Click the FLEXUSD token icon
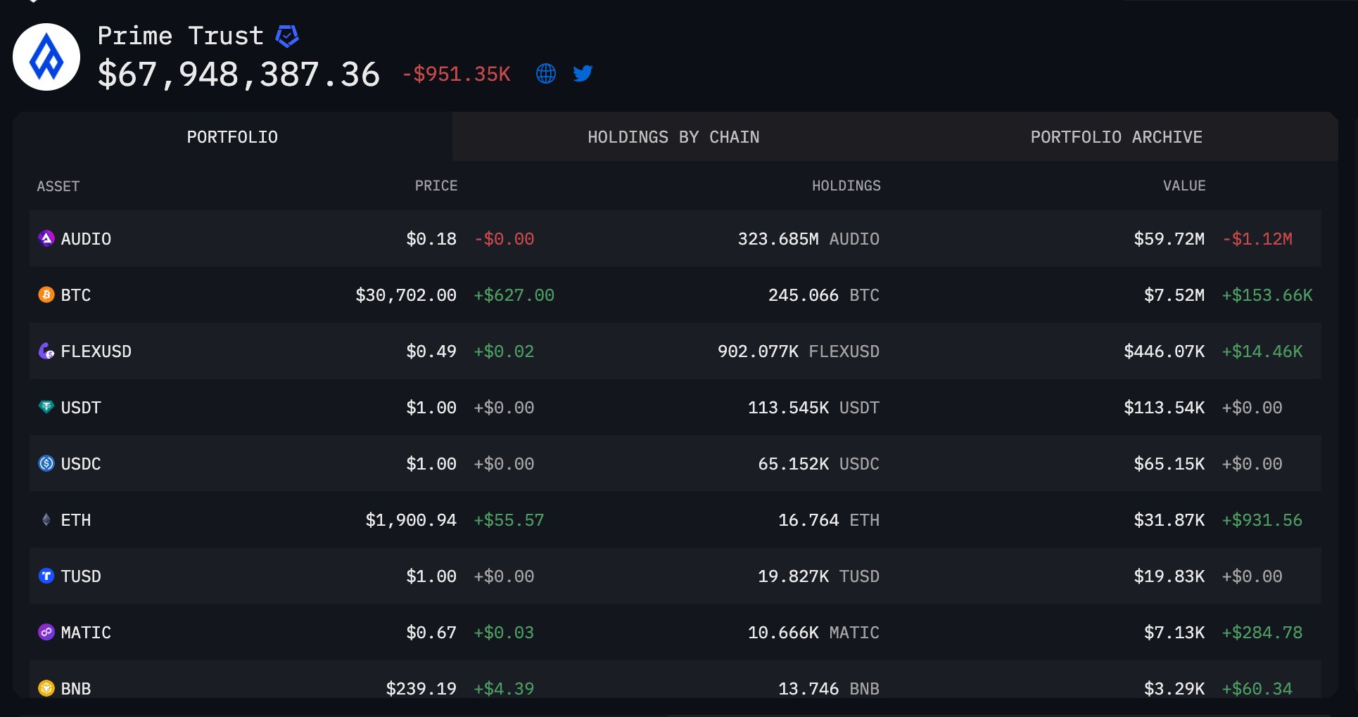Image resolution: width=1358 pixels, height=717 pixels. (x=46, y=351)
